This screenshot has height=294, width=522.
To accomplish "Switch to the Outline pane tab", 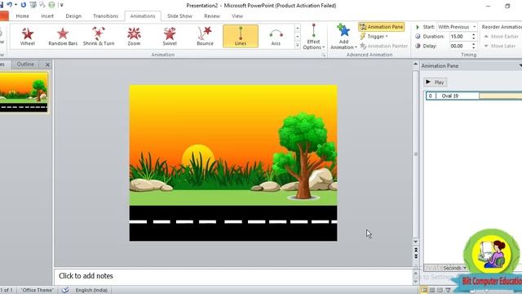I will [25, 65].
